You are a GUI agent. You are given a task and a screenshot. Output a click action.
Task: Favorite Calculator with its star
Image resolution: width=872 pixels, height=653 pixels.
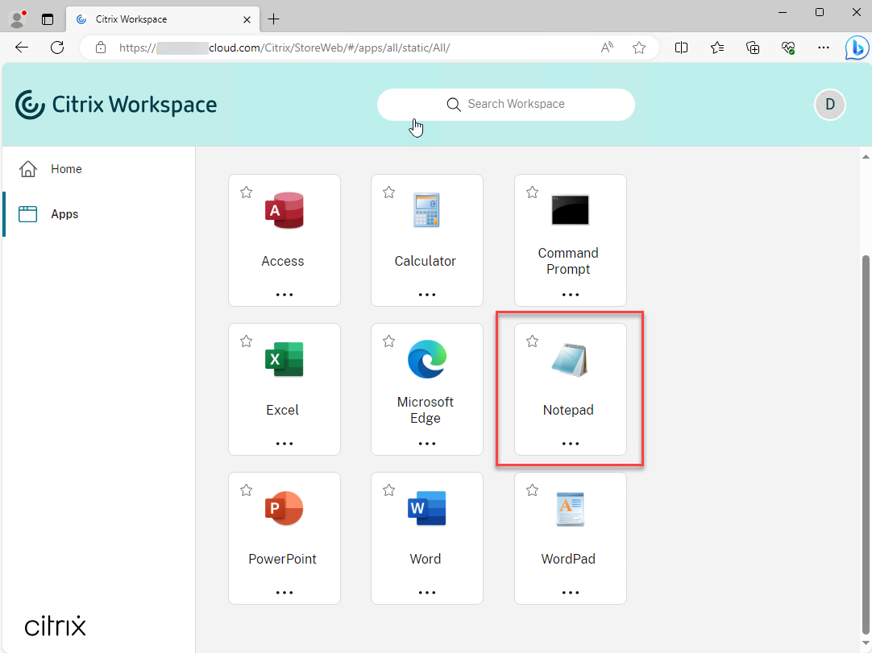[x=388, y=192]
